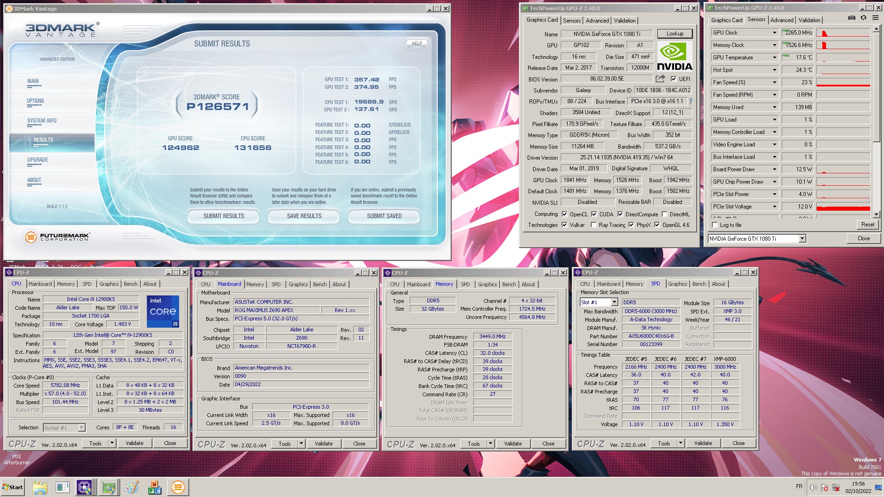This screenshot has width=884, height=497.
Task: Toggle the OpenCL checkbox
Action: click(564, 214)
